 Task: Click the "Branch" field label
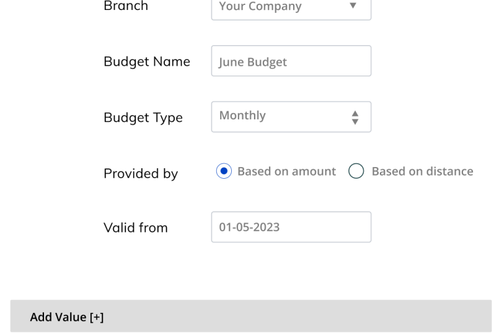pyautogui.click(x=126, y=6)
